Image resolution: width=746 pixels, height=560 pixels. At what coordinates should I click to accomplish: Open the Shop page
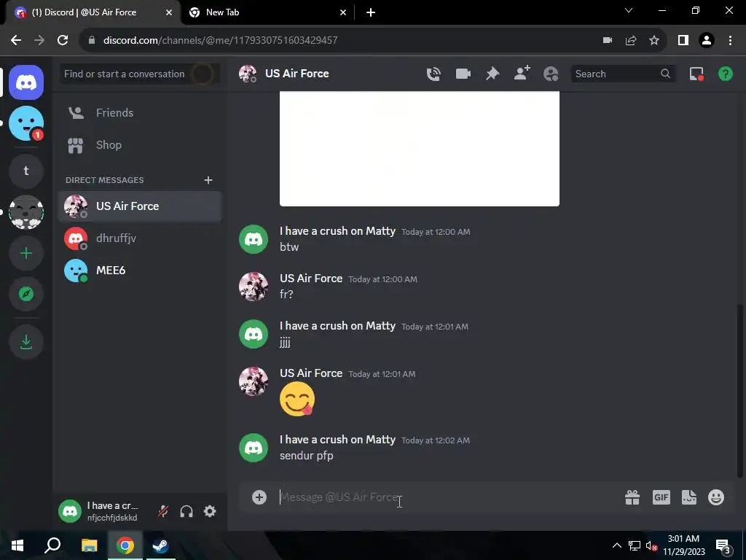coord(140,145)
